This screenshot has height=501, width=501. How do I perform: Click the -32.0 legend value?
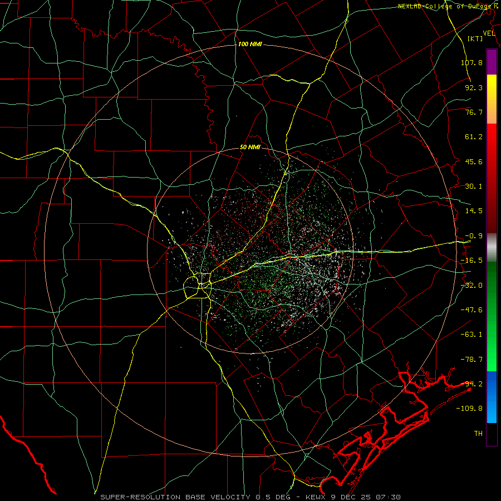471,286
